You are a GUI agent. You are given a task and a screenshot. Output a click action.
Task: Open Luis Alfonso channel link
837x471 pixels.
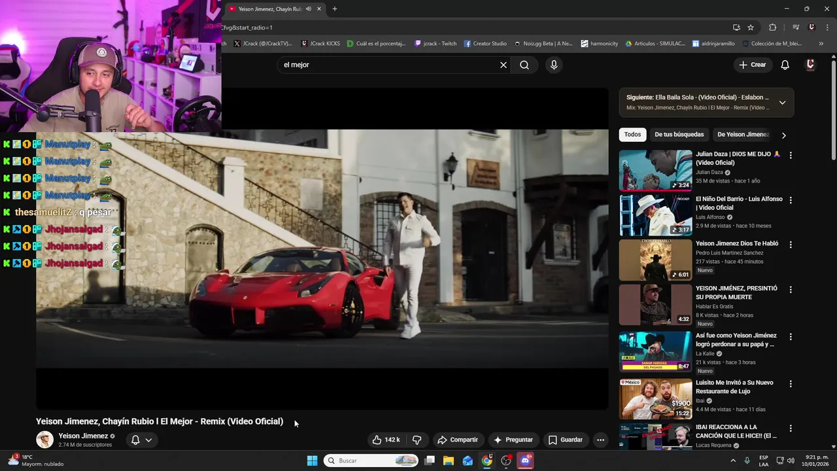pos(710,217)
